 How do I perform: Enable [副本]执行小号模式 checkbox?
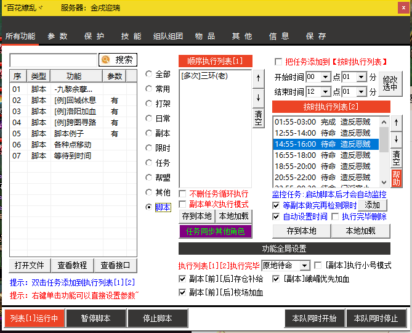[318, 265]
